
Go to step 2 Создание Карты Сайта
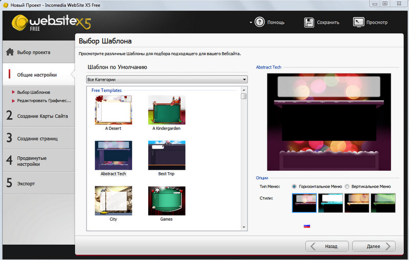click(39, 115)
